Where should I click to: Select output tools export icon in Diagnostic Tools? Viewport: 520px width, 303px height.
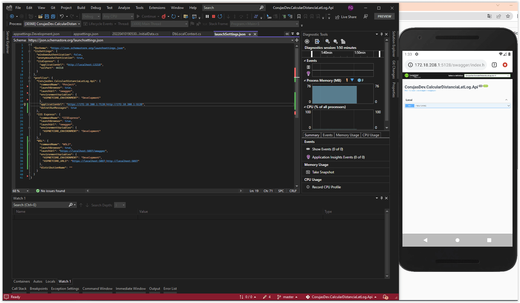pos(317,41)
